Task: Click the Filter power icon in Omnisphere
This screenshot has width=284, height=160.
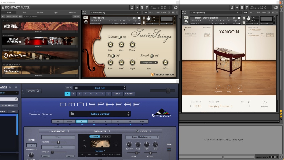Action: click(137, 131)
